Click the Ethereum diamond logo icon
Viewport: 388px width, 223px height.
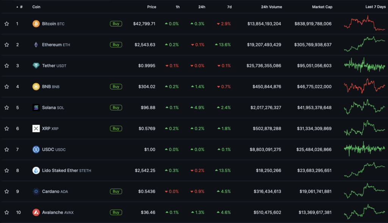click(x=36, y=45)
